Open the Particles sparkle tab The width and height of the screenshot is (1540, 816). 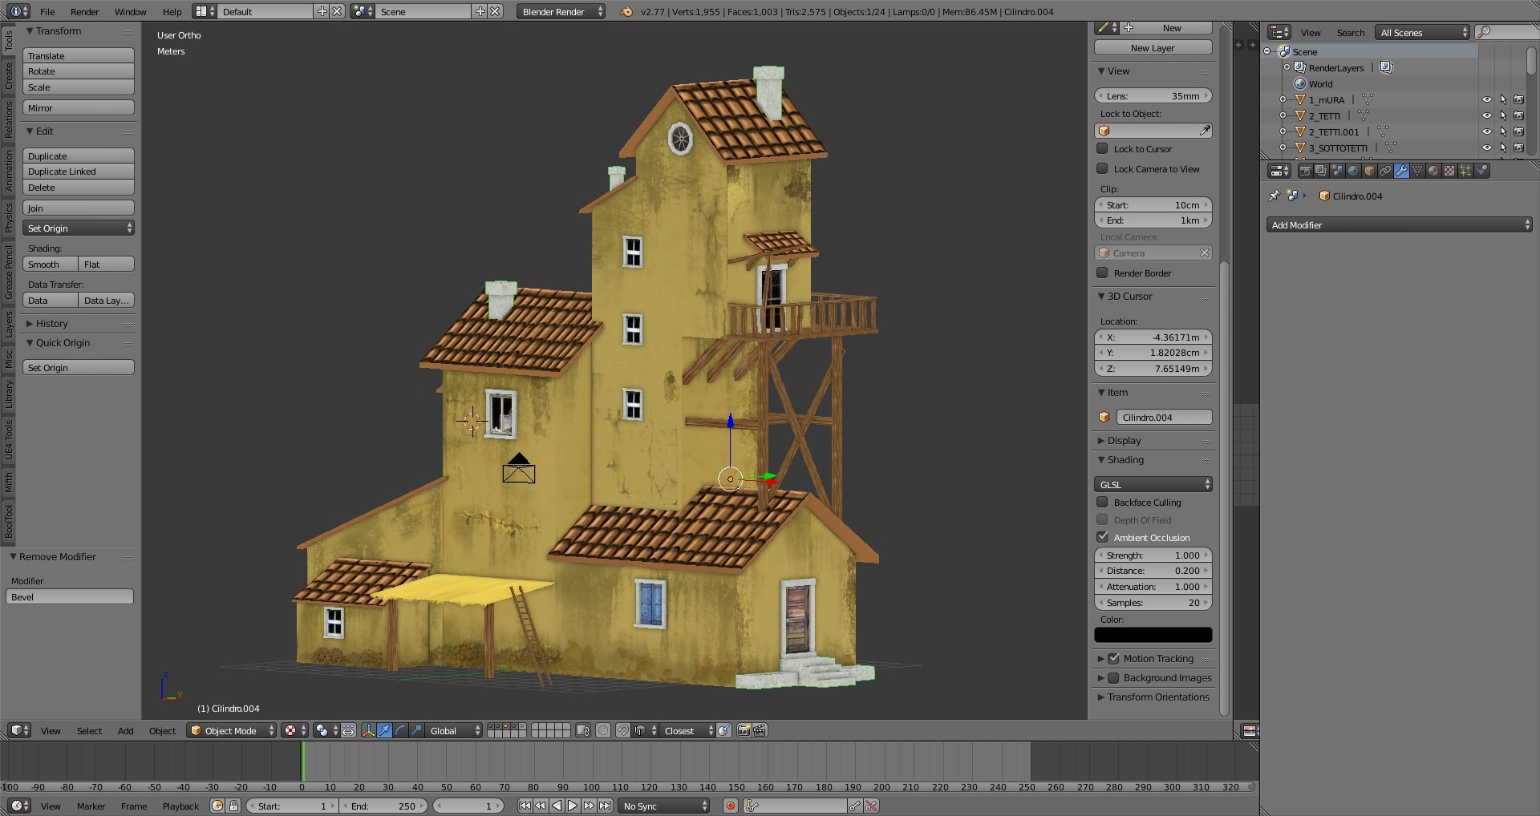1465,171
